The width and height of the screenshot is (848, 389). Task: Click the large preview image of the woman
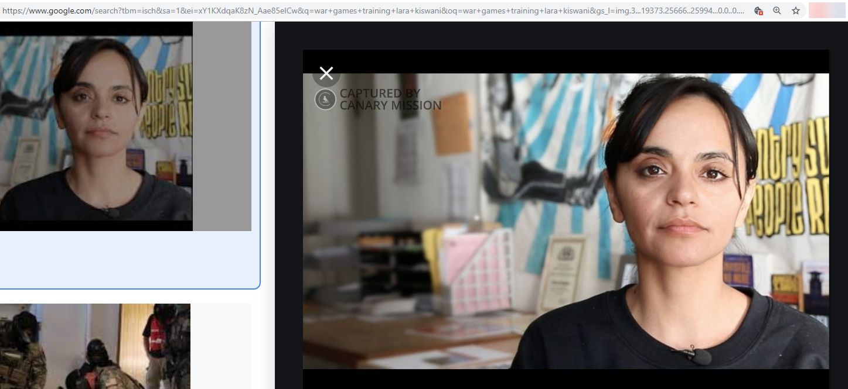566,221
